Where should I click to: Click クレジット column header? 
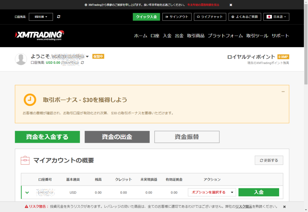[123, 180]
